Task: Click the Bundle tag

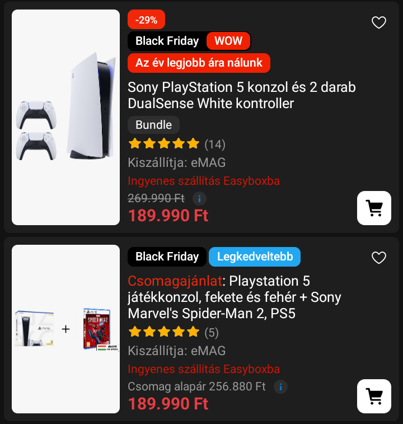Action: click(153, 125)
